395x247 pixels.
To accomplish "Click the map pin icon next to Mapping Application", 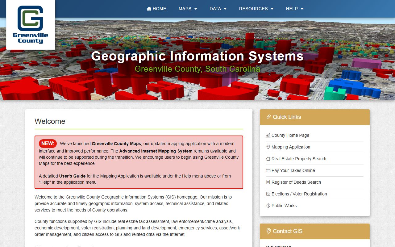I will [268, 147].
